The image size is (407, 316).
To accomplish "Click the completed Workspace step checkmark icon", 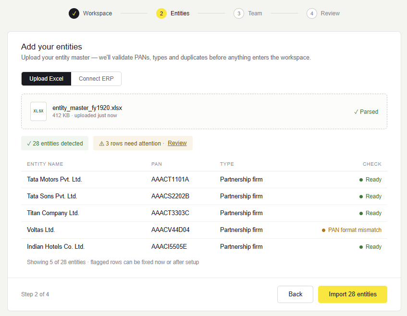I will pos(74,13).
